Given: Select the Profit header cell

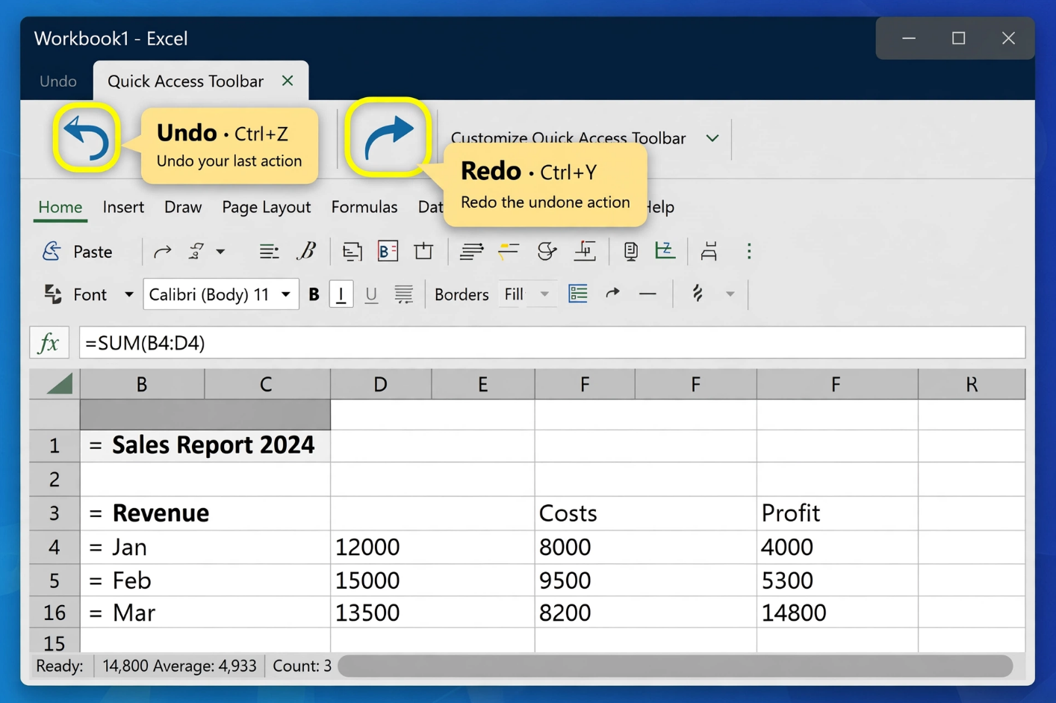Looking at the screenshot, I should 837,513.
